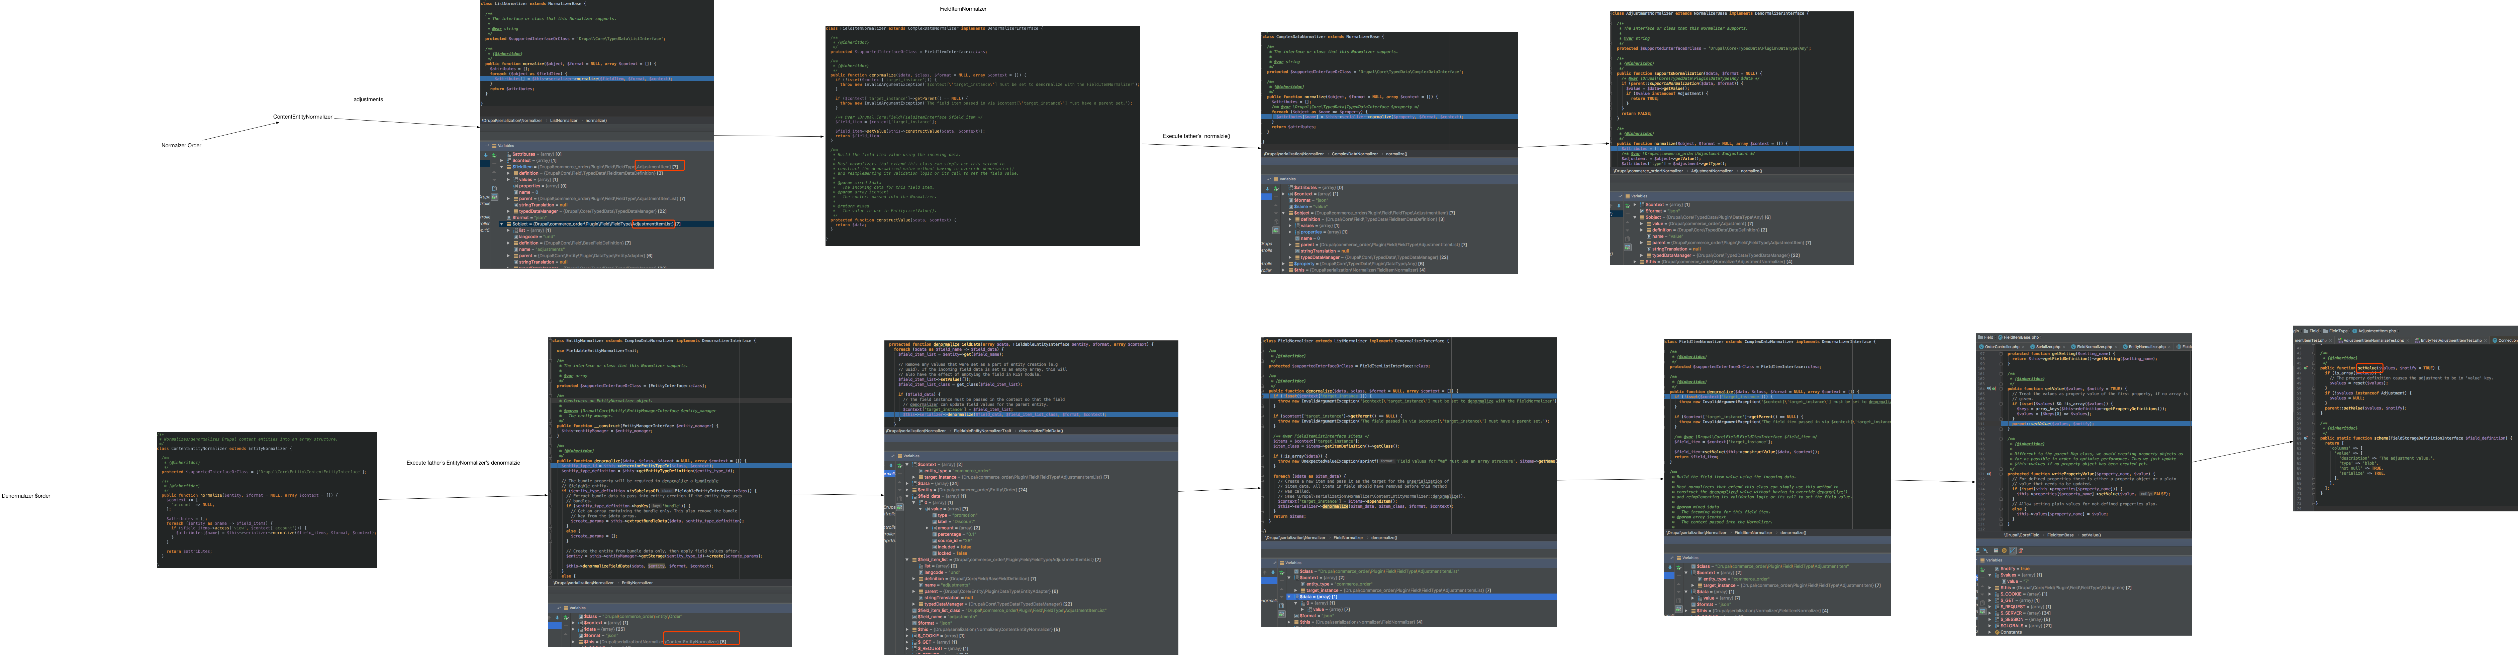Collapse the $fieldItem variable node
The image size is (2518, 655).
tap(501, 167)
